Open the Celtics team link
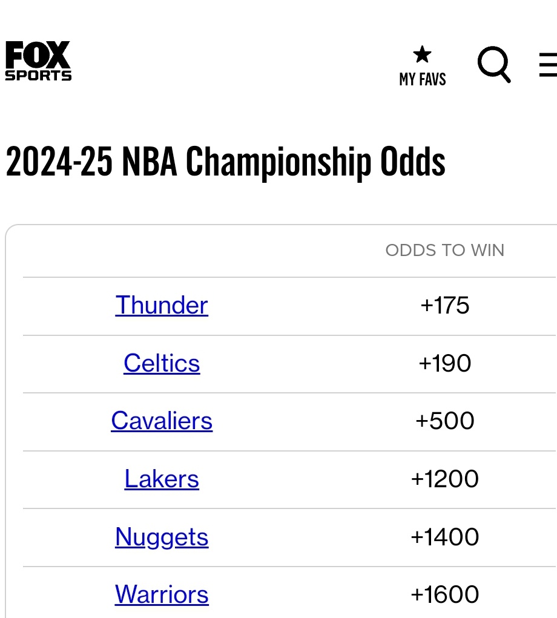The width and height of the screenshot is (557, 618). coord(162,363)
